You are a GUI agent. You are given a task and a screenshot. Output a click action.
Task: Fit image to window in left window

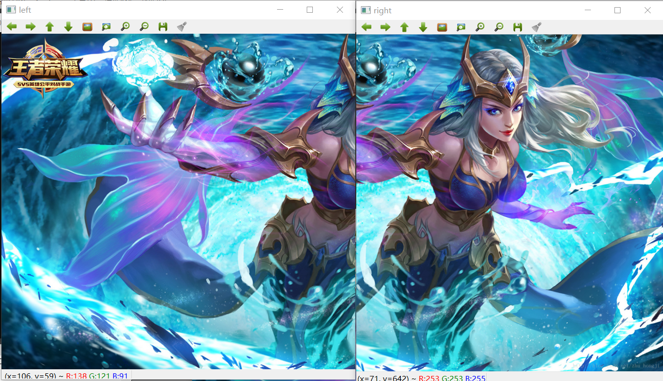click(x=106, y=27)
